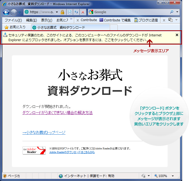
Task: Open Adobe Readerのダウンロードはこちらから link
Action: click(x=72, y=152)
